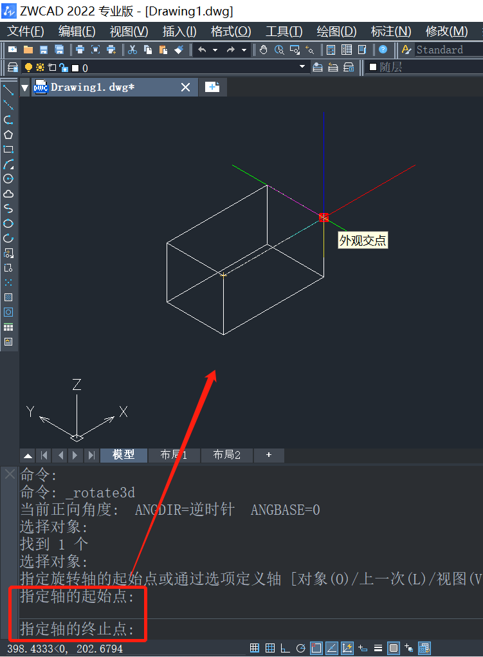Open the layer list dropdown
This screenshot has height=657, width=483.
[302, 67]
